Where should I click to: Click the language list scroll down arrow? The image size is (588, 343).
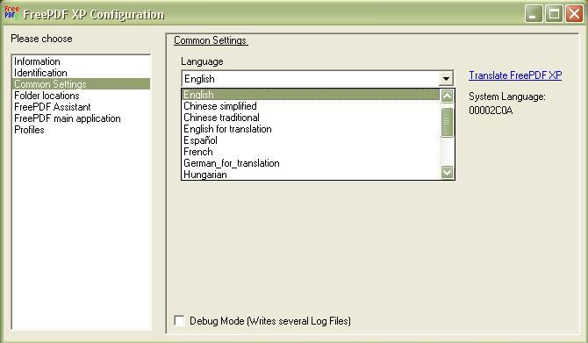click(x=447, y=172)
